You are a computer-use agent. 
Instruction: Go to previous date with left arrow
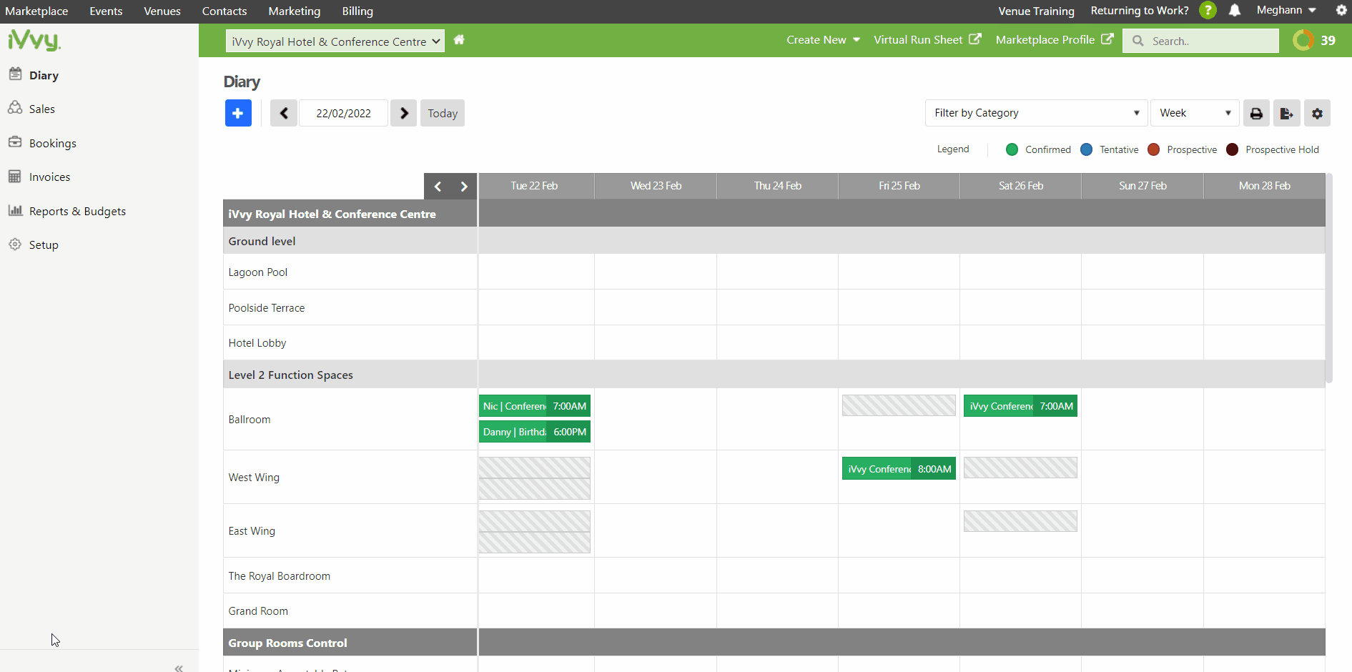pyautogui.click(x=284, y=113)
